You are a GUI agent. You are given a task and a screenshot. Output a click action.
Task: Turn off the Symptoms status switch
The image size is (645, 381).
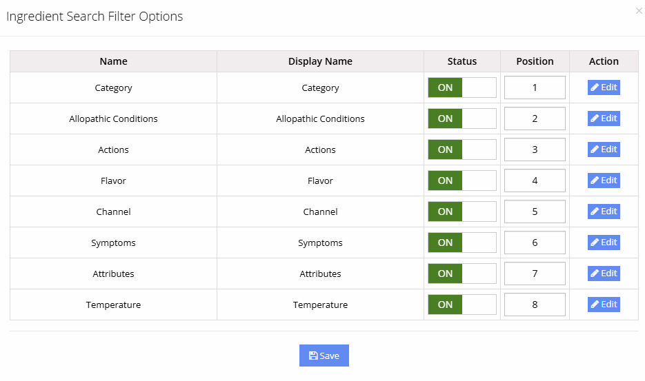pyautogui.click(x=462, y=243)
